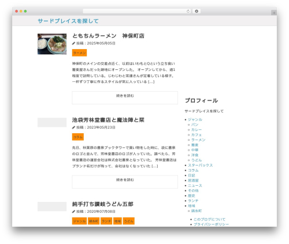Open the カフェ category in the sidebar
The height and width of the screenshot is (244, 289).
click(x=197, y=135)
